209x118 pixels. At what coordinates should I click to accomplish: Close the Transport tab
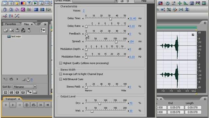point(19,99)
